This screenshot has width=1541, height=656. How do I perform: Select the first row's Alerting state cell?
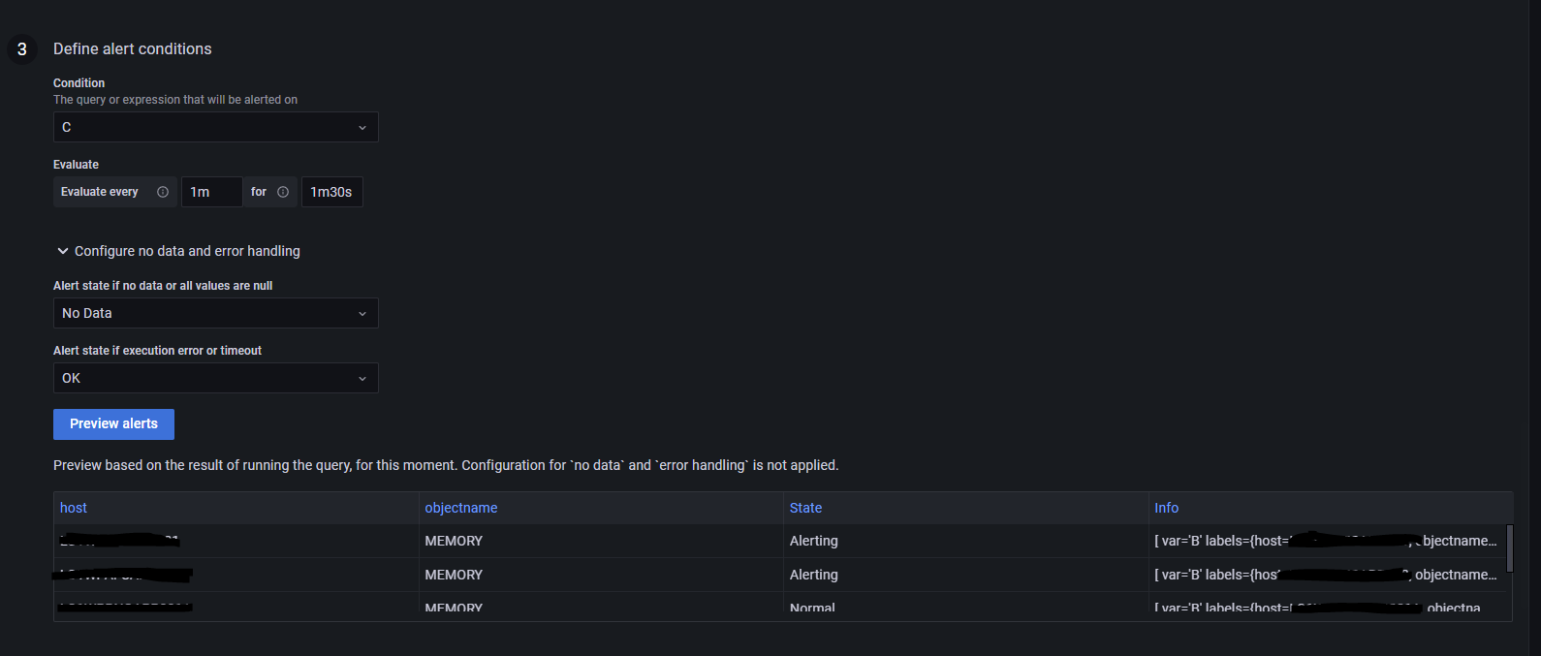[x=814, y=541]
